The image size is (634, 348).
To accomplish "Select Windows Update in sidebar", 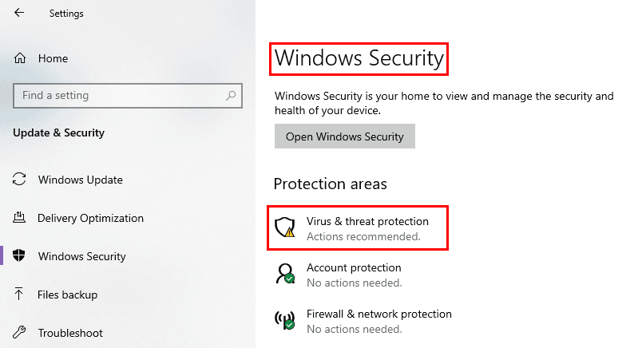I will point(81,180).
